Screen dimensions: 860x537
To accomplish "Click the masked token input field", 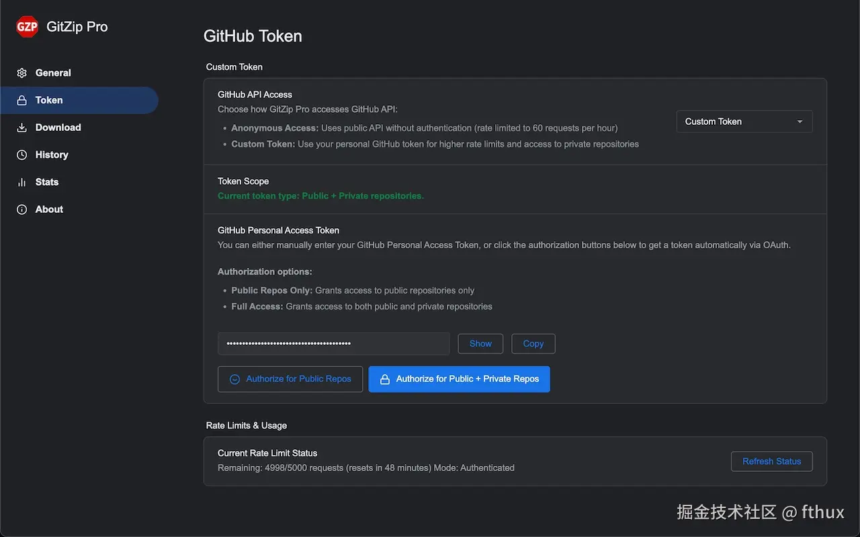I will pyautogui.click(x=334, y=344).
